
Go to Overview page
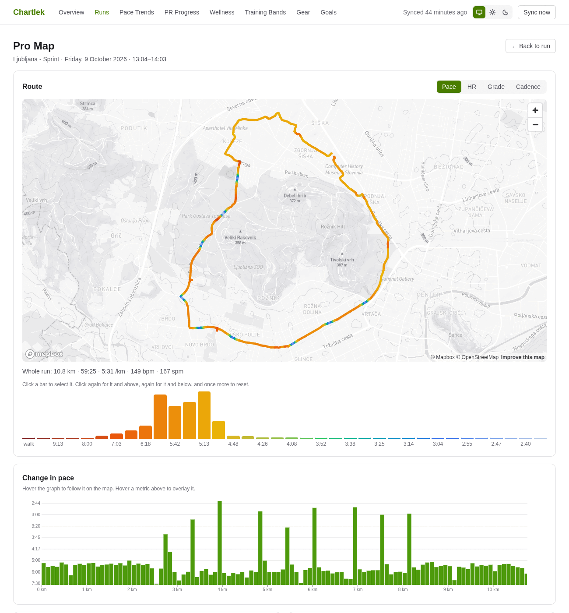(71, 12)
